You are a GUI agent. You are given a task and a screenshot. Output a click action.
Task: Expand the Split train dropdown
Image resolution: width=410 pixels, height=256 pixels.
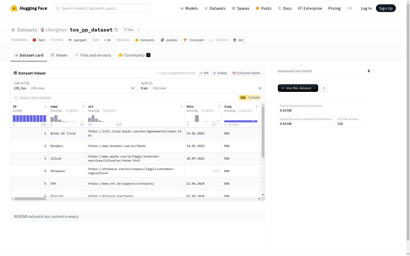201,86
